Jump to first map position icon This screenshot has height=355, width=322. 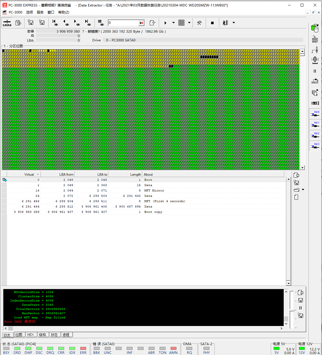55,23
